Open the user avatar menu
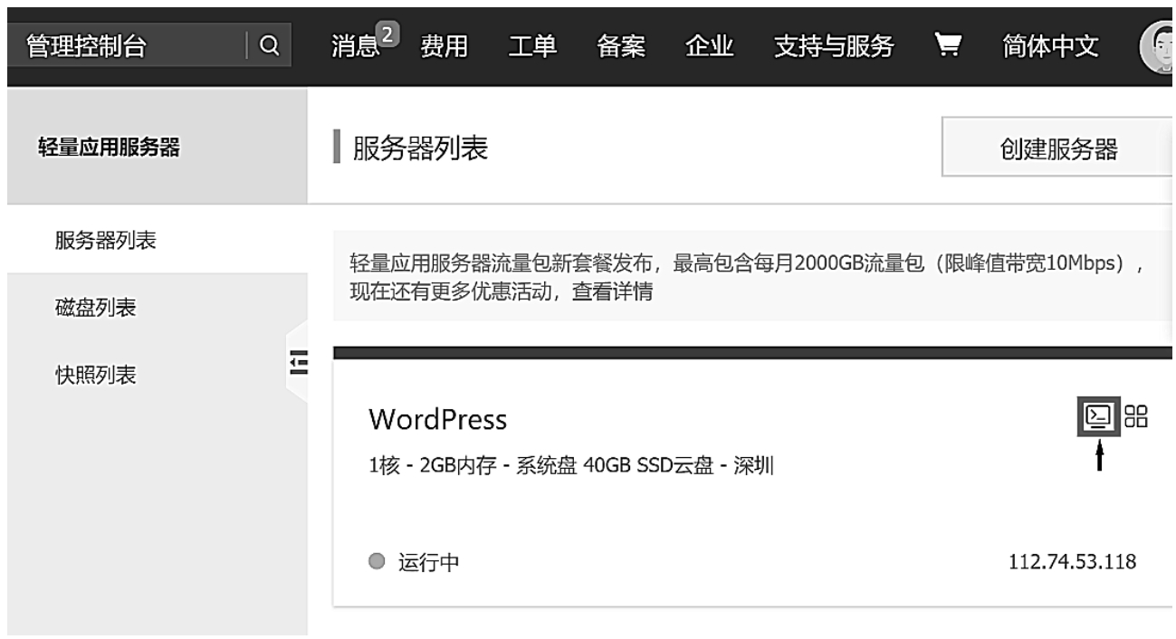 (1157, 47)
